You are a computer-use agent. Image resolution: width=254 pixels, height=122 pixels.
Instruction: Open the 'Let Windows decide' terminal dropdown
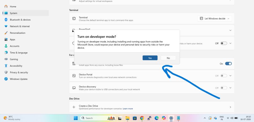(215, 19)
